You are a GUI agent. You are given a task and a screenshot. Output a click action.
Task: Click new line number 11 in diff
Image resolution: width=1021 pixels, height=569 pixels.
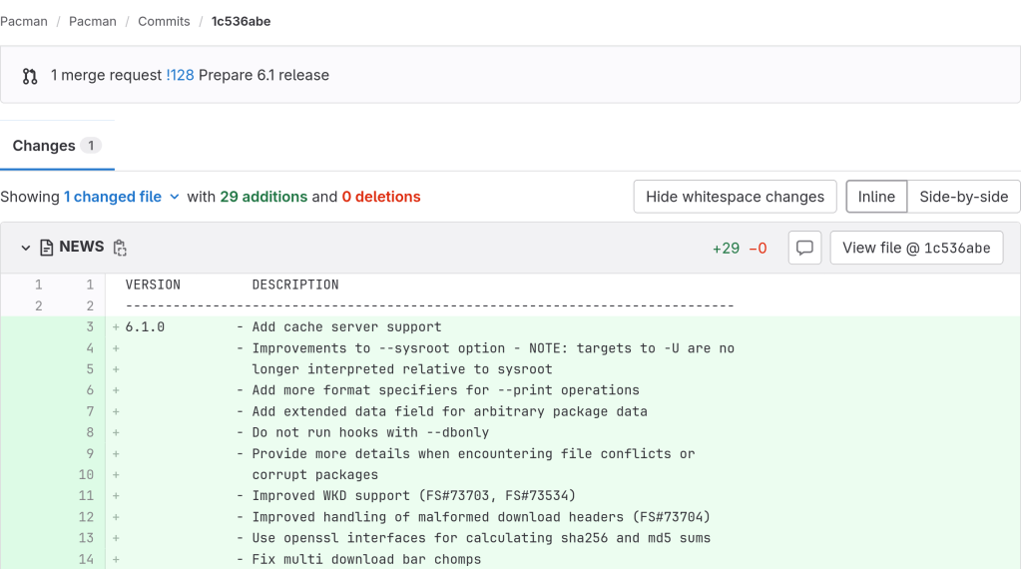(x=87, y=496)
